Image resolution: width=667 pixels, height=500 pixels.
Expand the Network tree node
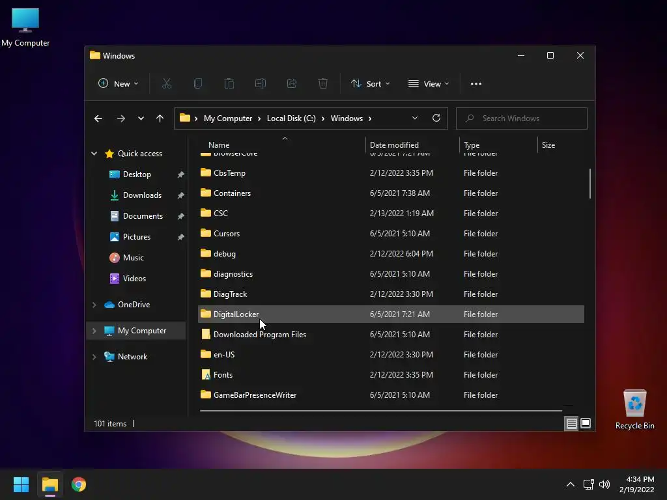(x=94, y=357)
